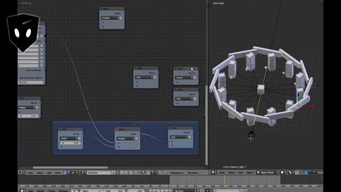Open 3D view editor type selector icon
This screenshot has width=341, height=192.
pos(214,172)
